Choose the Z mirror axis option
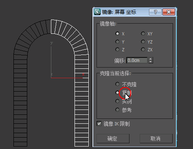The height and width of the screenshot is (149, 193). (117, 49)
